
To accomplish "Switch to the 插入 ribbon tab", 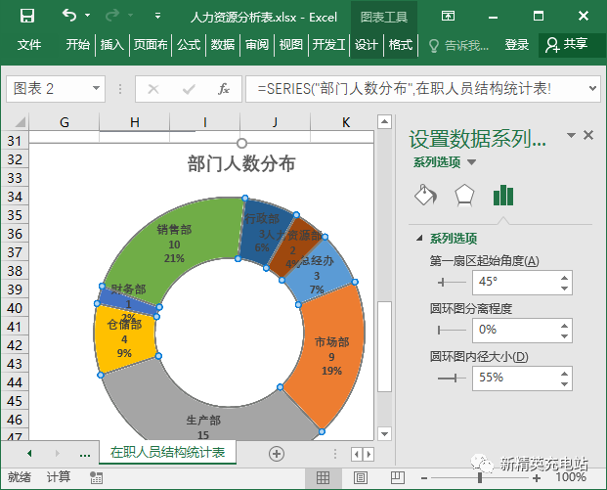I will (111, 45).
